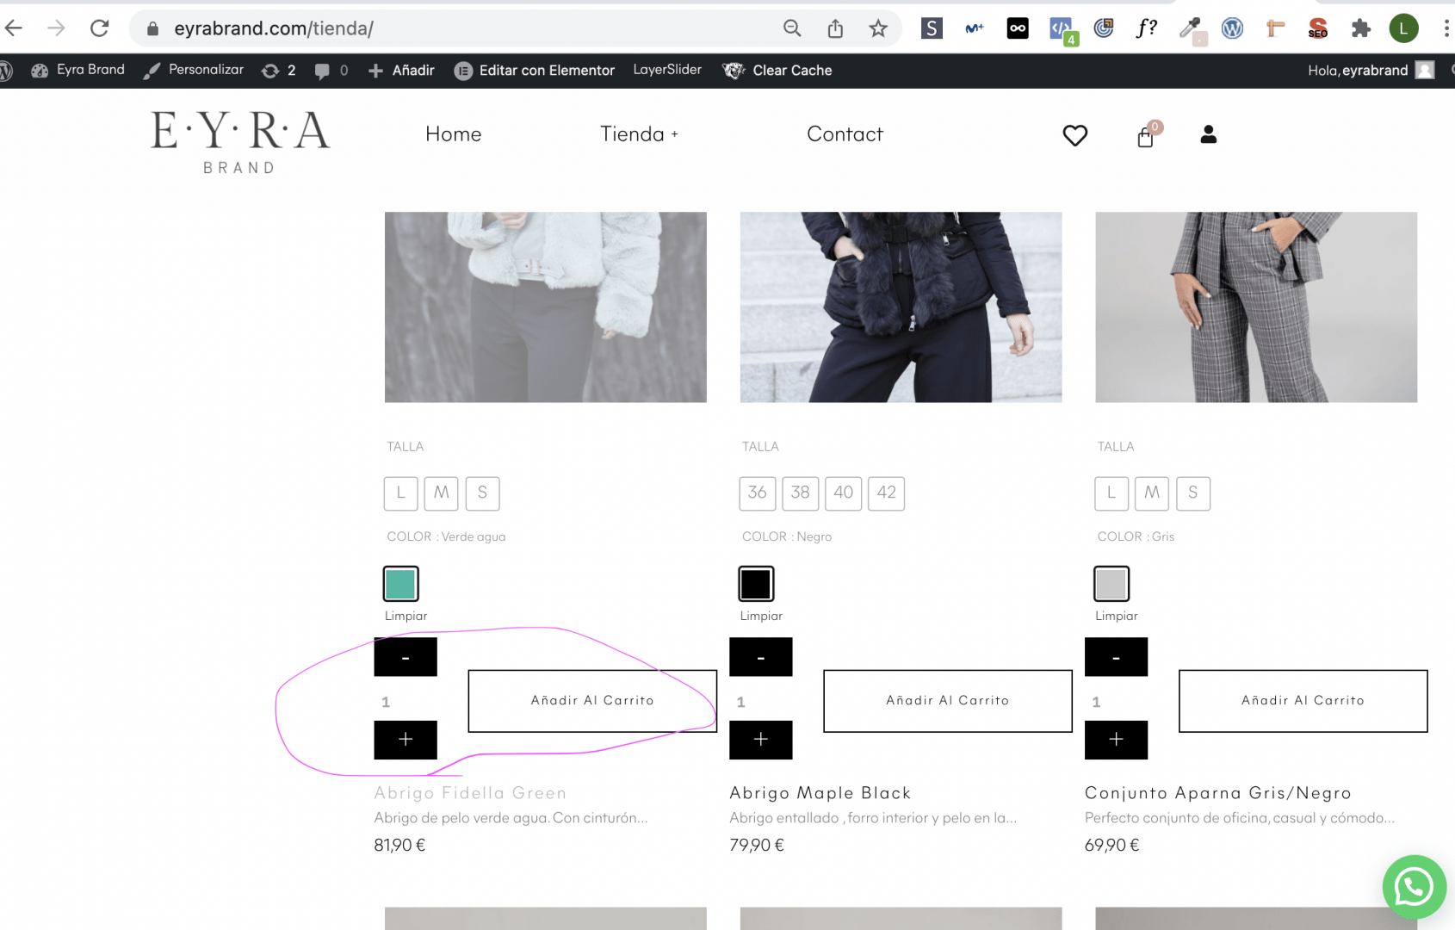Bookmark this page with star icon
This screenshot has height=930, width=1455.
[x=878, y=28]
